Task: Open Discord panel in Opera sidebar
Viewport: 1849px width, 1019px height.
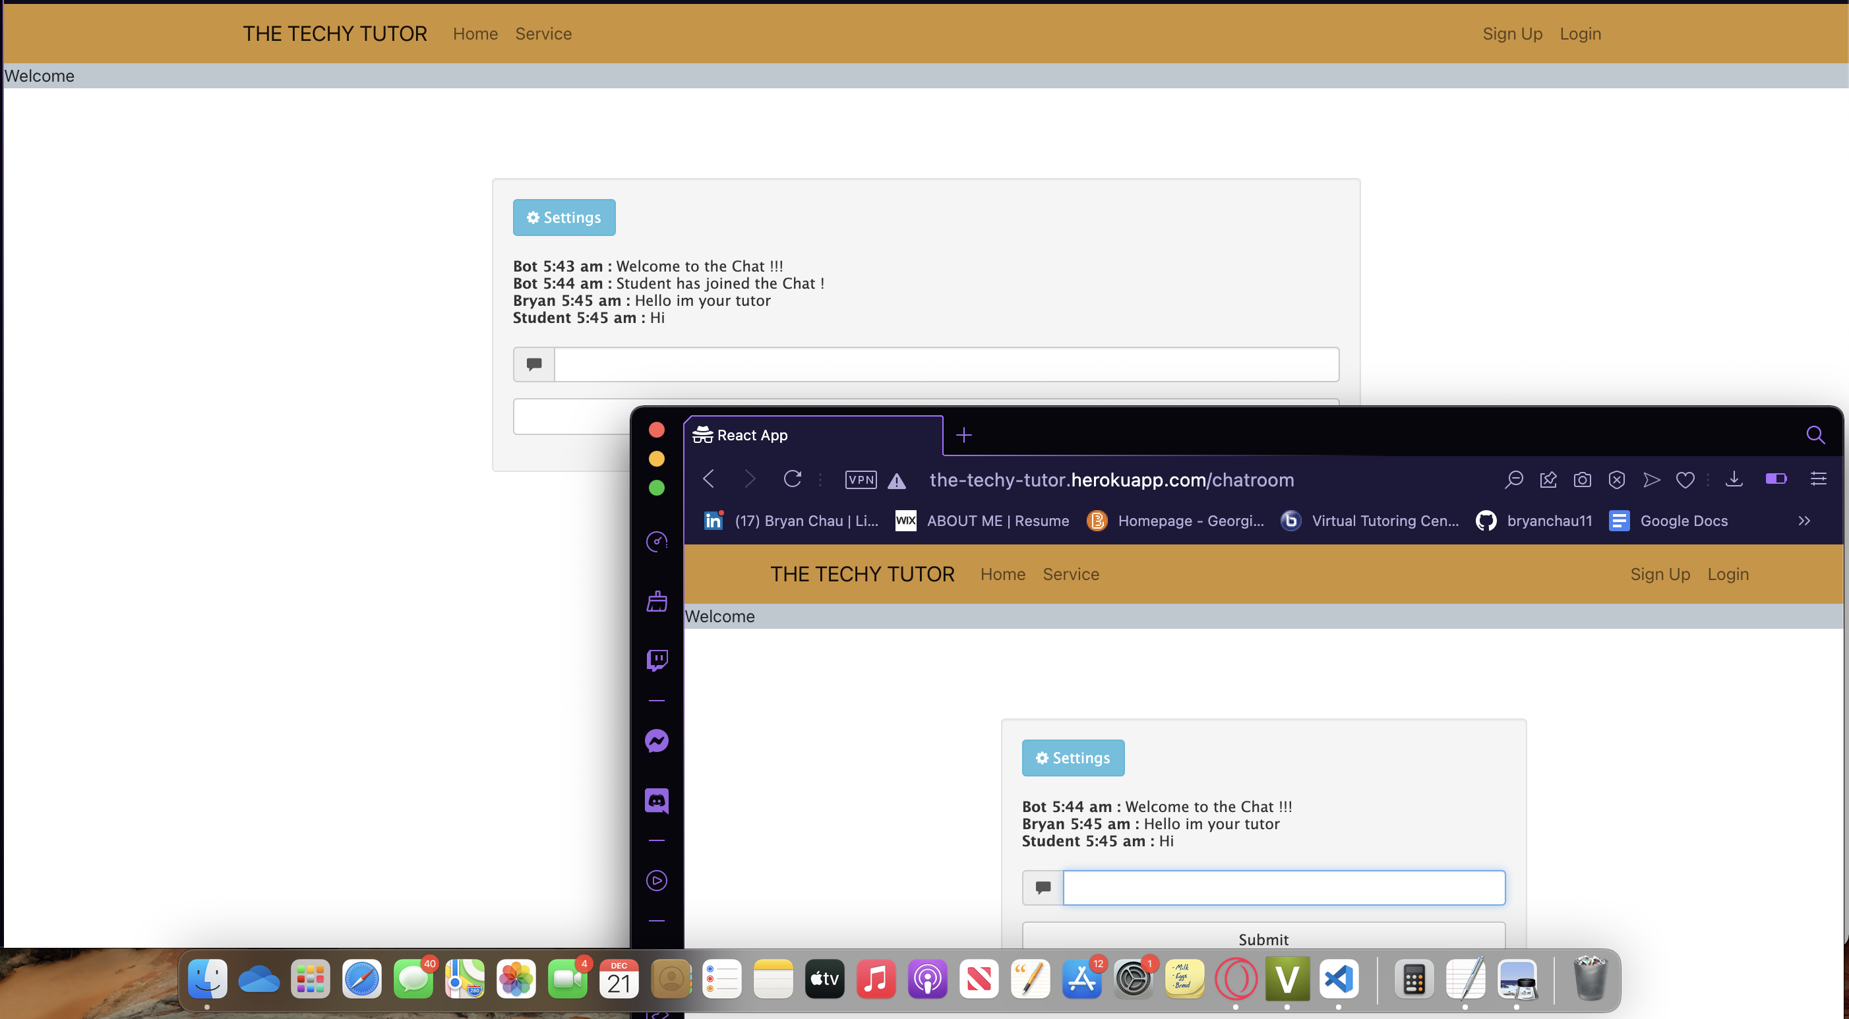Action: click(x=657, y=800)
